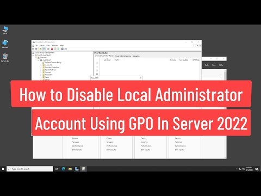
Task: Open Tools menu in Server Manager window
Action: tap(207, 65)
